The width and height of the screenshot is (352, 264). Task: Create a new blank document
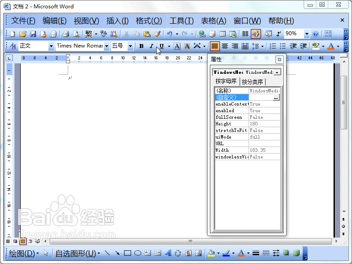13,34
